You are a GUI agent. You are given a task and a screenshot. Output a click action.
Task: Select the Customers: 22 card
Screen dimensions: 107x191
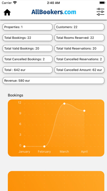[x=79, y=27]
